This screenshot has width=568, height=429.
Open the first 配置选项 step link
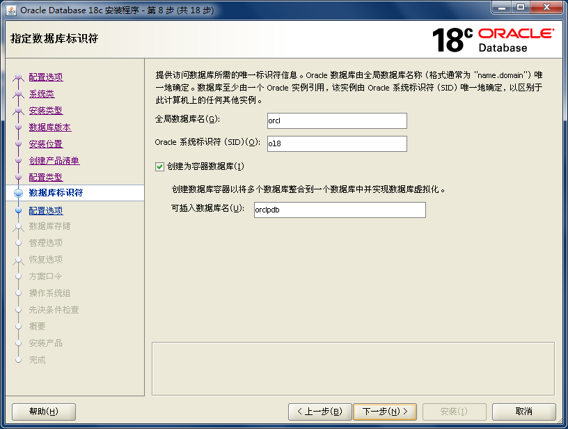pos(46,77)
